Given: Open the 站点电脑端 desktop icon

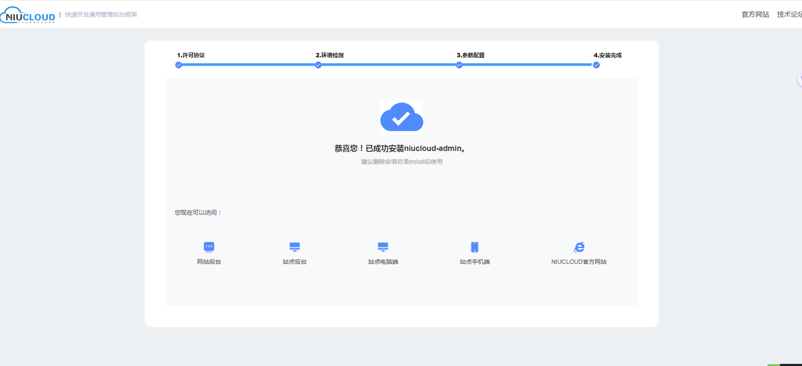Looking at the screenshot, I should (x=383, y=247).
